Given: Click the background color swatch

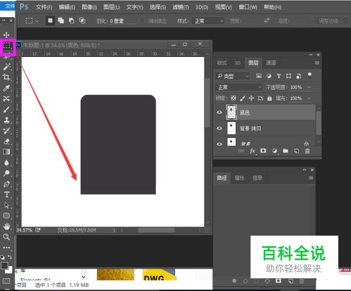Looking at the screenshot, I should tap(10, 270).
